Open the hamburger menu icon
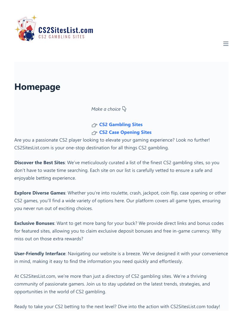 [x=226, y=44]
